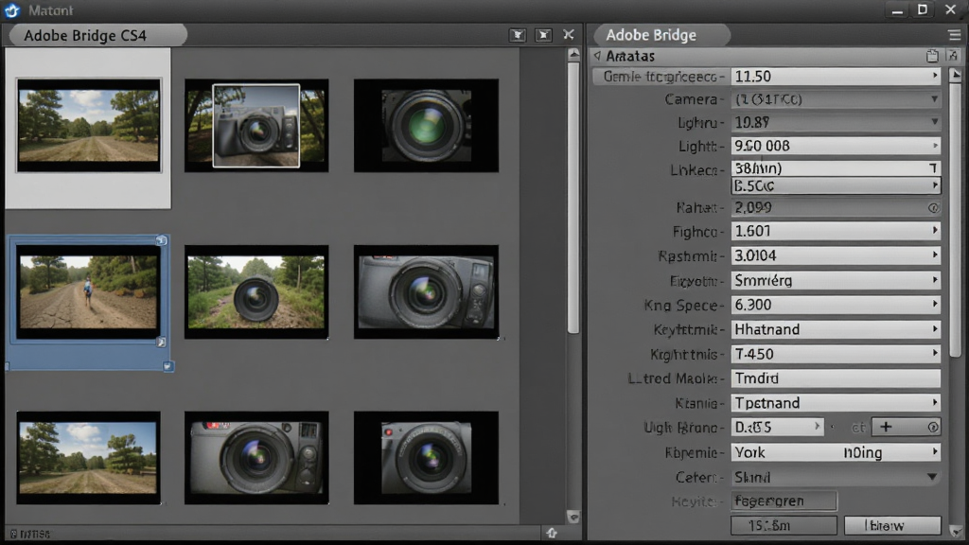Click the plus button beside D.855
Screen dimensions: 969x545
pyautogui.click(x=886, y=427)
